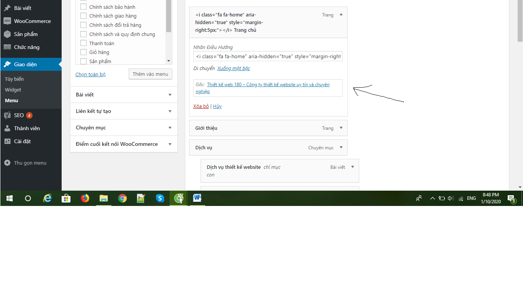Viewport: 523px width, 294px height.
Task: Collapse the admin sidebar with Thu gọn menu
Action: (x=8, y=162)
